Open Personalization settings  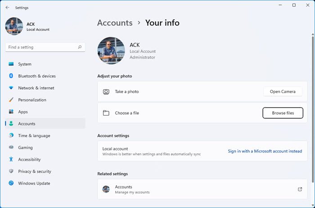pos(32,100)
